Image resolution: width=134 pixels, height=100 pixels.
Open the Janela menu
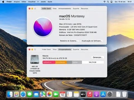(x=43, y=2)
